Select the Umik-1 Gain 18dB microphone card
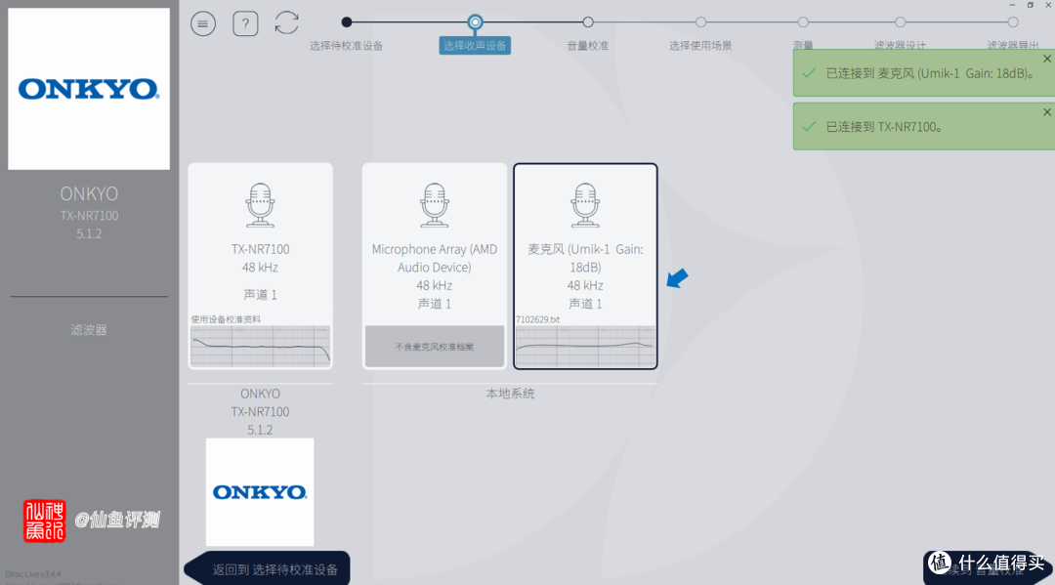The image size is (1055, 585). (x=585, y=267)
